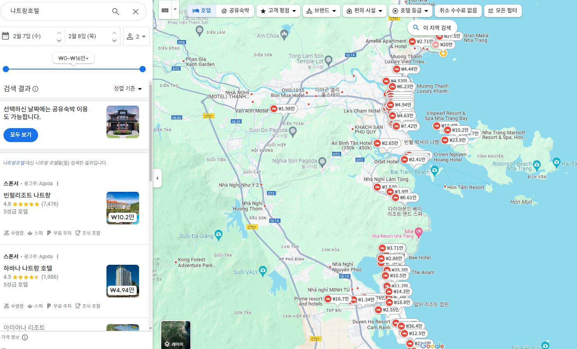577x349 pixels.
Task: Click the ₩2.41만 hotel price pin
Action: tap(414, 160)
